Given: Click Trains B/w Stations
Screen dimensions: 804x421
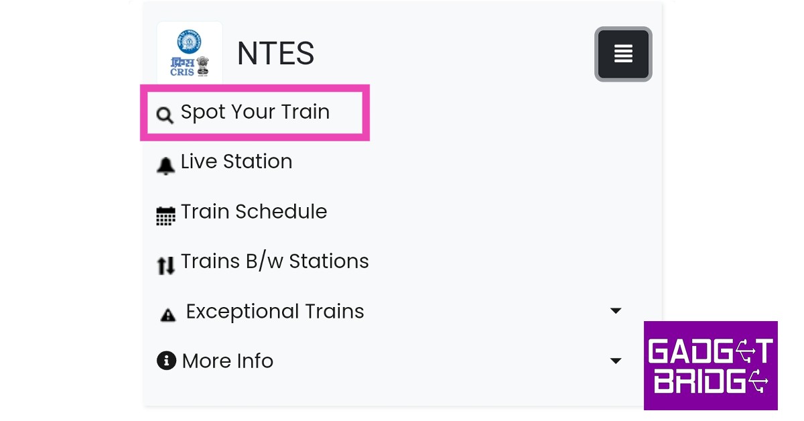Looking at the screenshot, I should (275, 261).
